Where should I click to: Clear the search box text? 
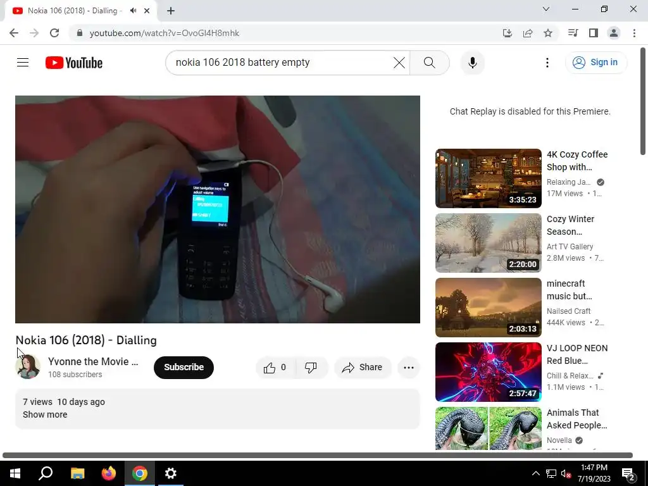coord(399,63)
